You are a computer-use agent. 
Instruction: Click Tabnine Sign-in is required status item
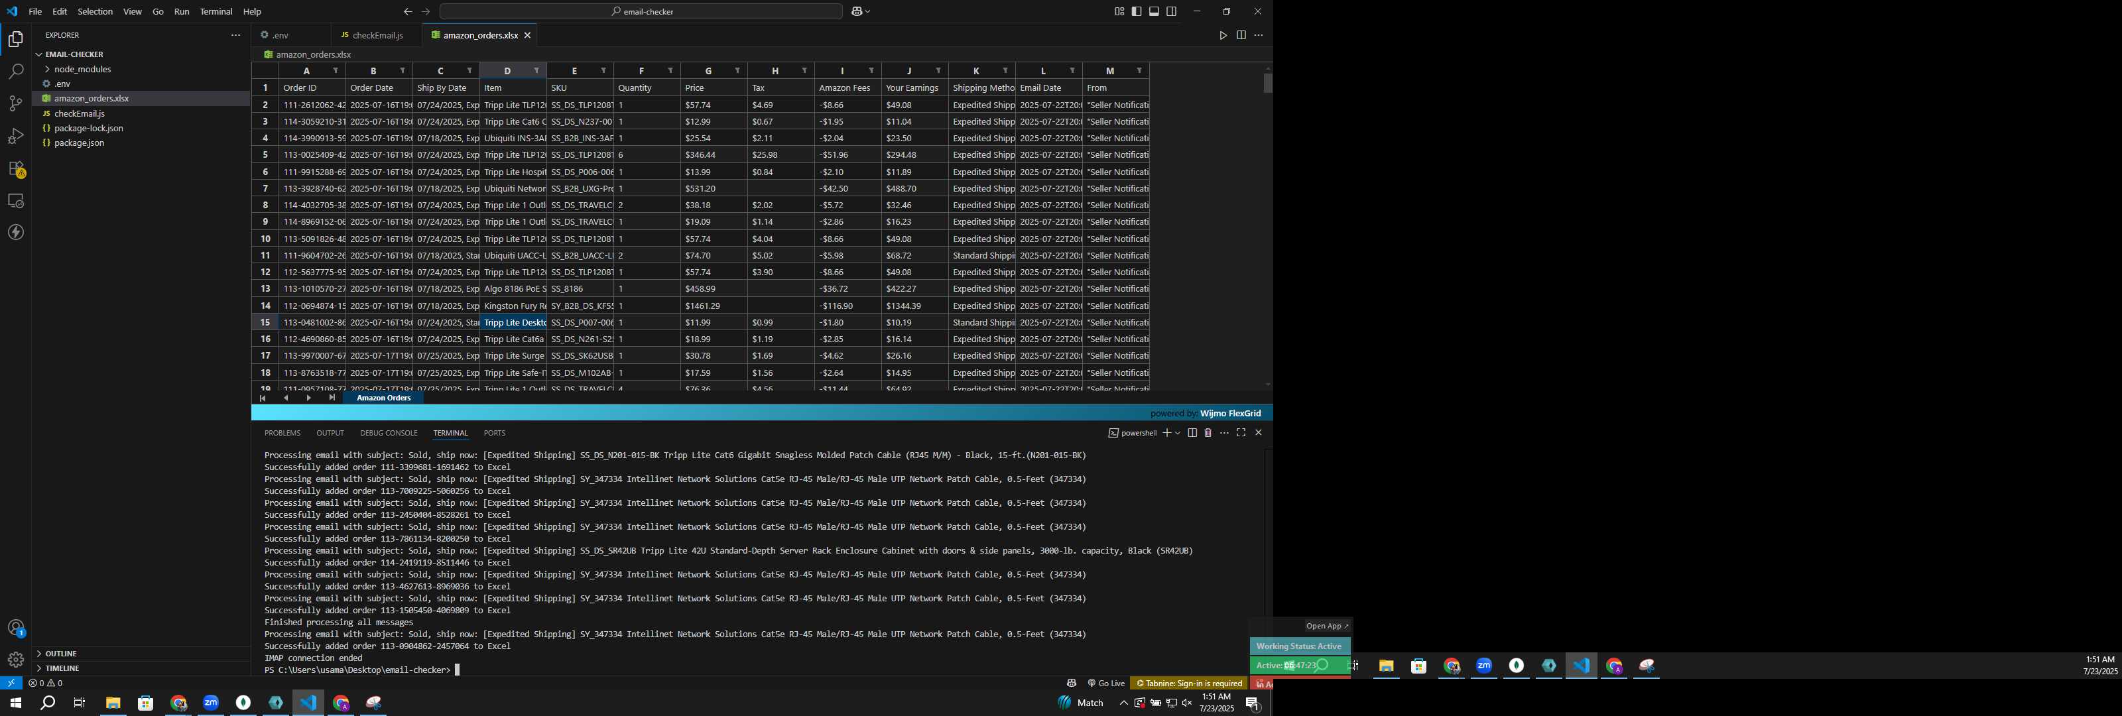1189,683
